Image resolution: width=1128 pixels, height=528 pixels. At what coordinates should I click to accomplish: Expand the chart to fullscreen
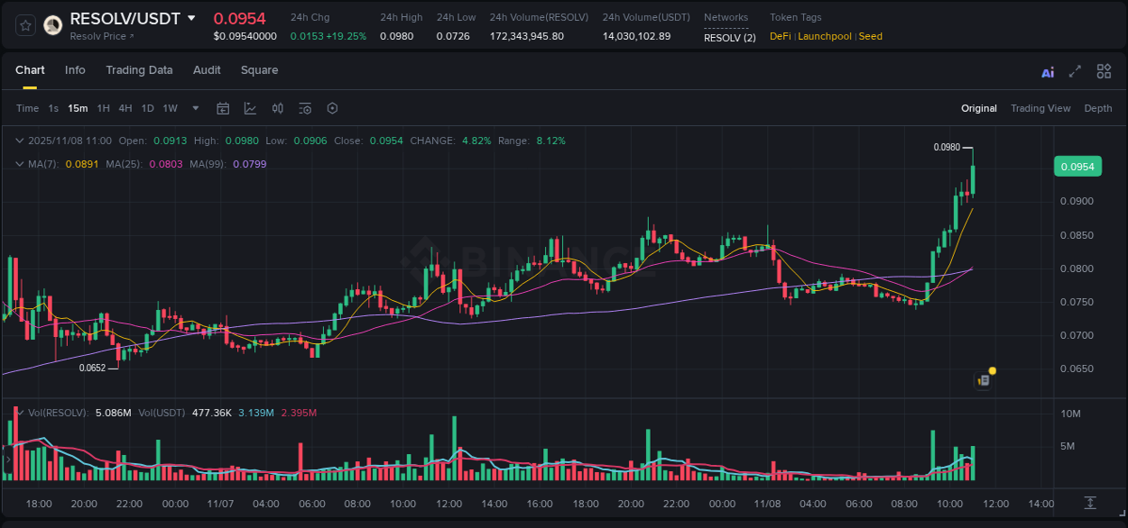(1074, 70)
